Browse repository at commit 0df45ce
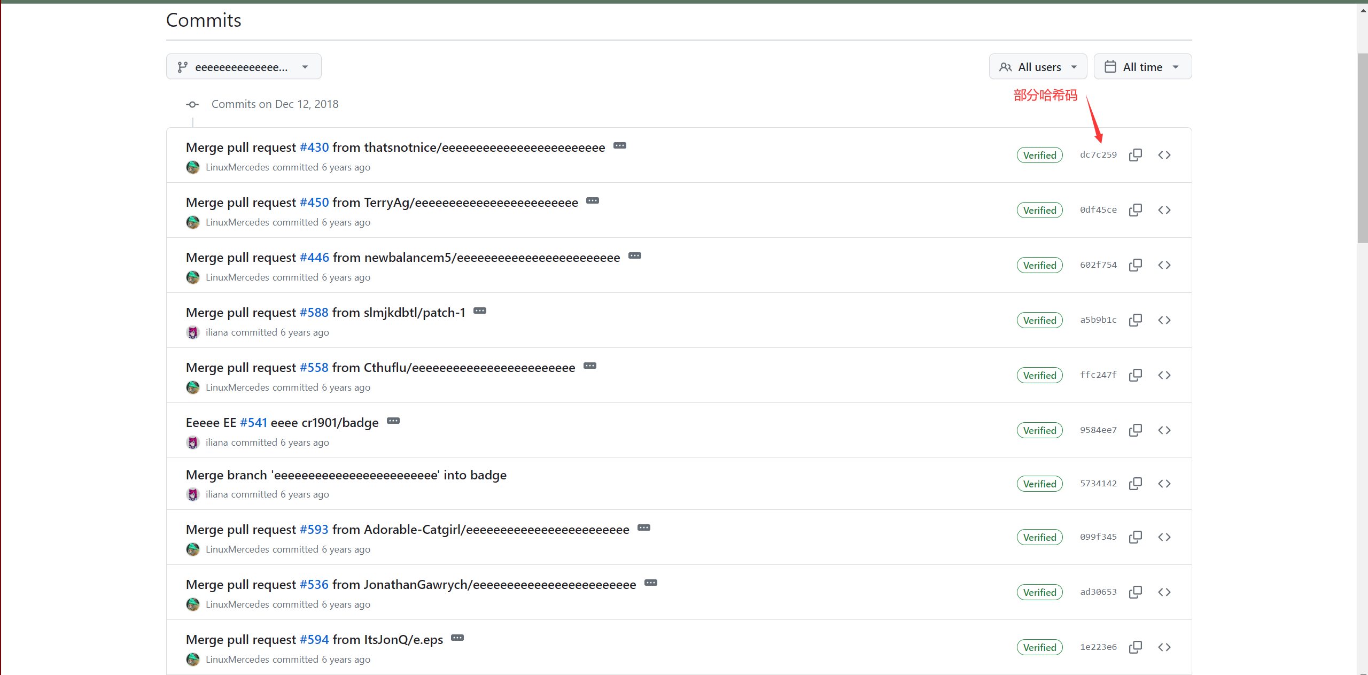 (1164, 210)
